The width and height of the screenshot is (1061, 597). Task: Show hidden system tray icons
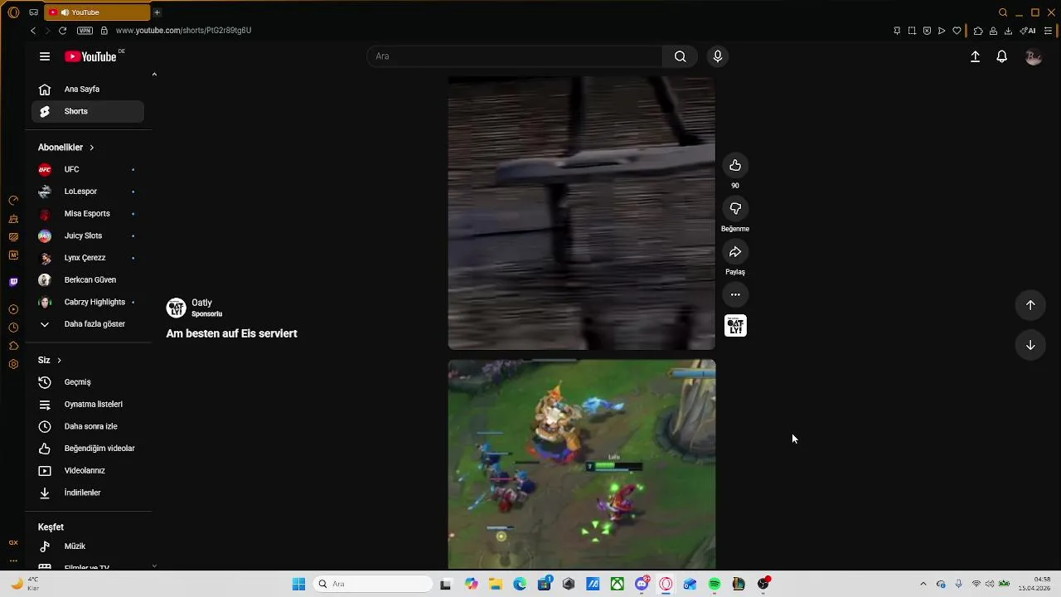click(923, 584)
